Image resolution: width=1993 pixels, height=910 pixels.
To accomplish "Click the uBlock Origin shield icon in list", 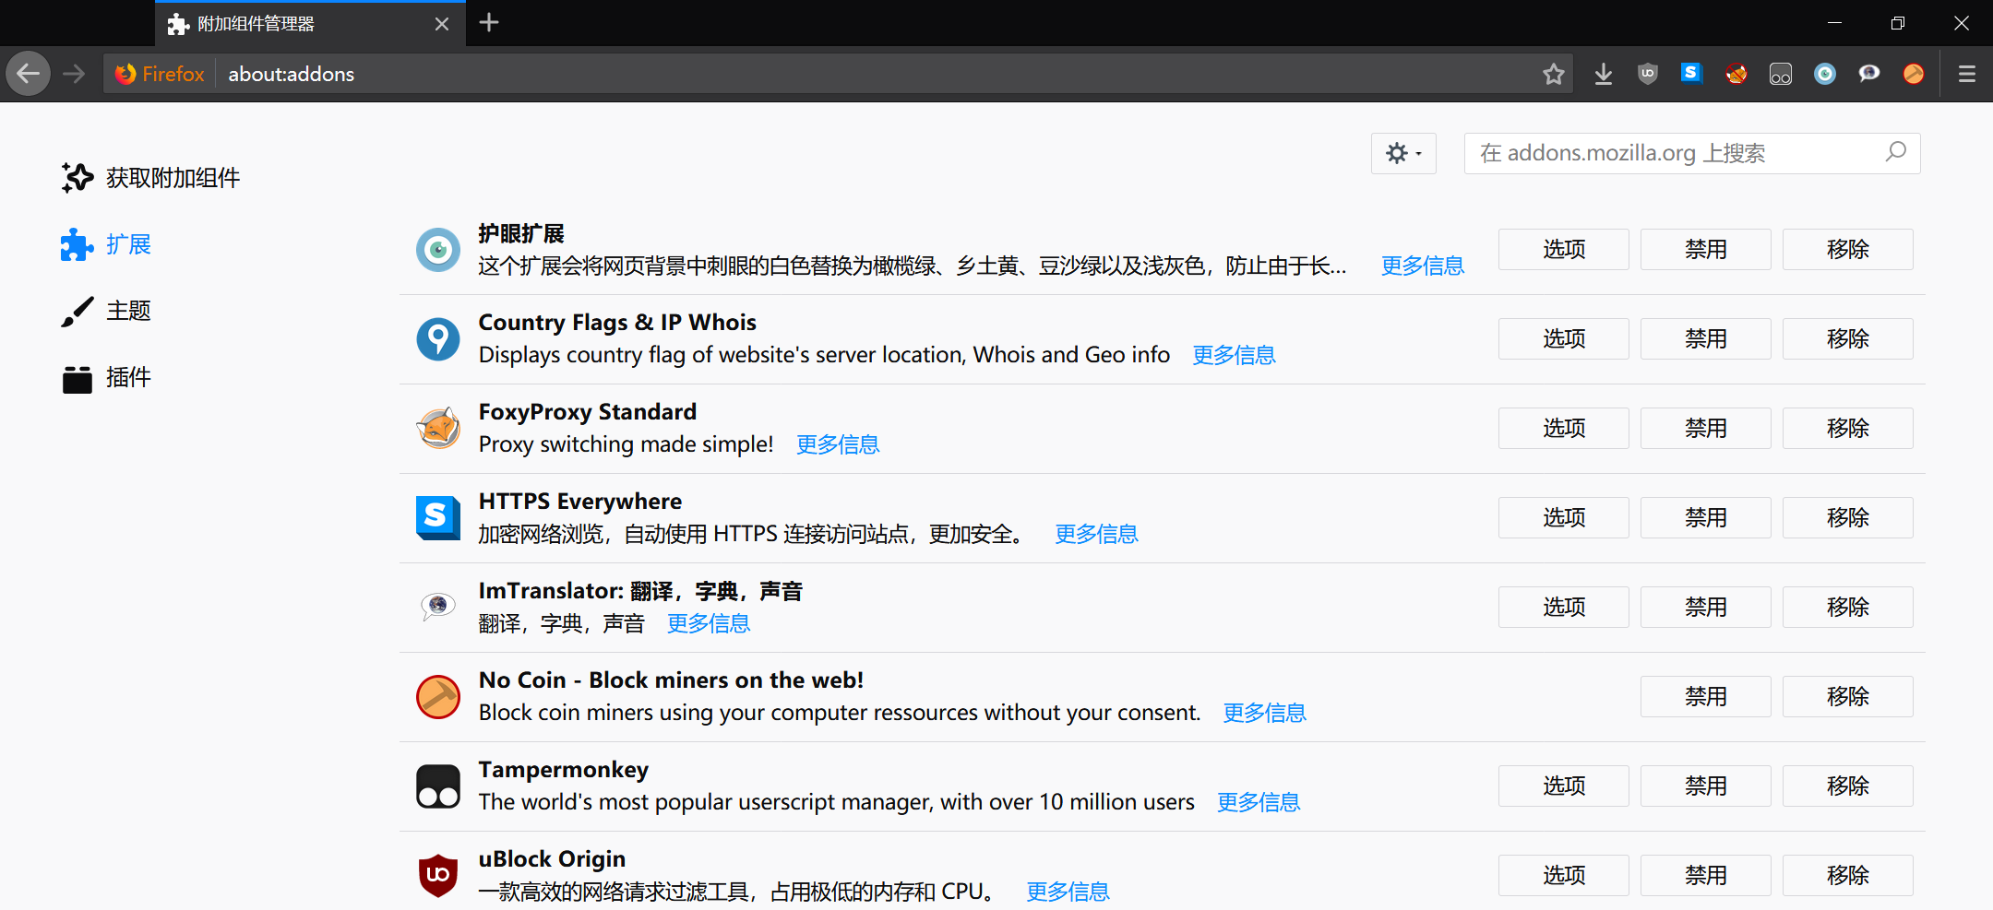I will [x=438, y=876].
